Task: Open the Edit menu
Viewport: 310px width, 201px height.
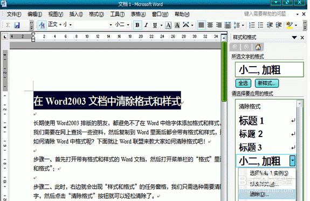Action: [x=35, y=14]
